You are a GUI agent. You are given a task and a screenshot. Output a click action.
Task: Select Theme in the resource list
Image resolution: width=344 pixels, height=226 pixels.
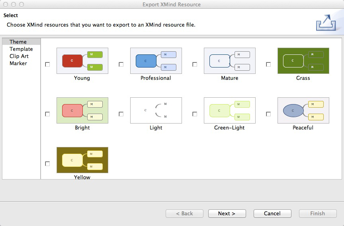pos(21,42)
